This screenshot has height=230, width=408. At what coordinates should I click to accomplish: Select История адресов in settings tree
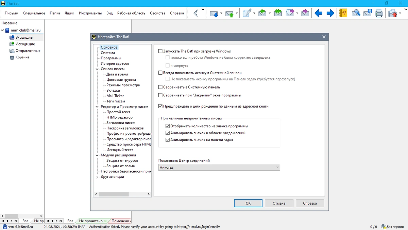coord(115,64)
